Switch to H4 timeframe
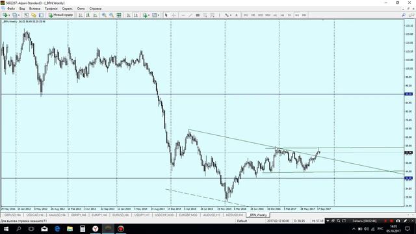The width and height of the screenshot is (416, 234). tap(282, 16)
